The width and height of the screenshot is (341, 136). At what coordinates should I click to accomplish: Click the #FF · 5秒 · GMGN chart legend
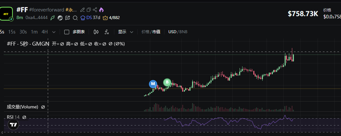pyautogui.click(x=28, y=44)
